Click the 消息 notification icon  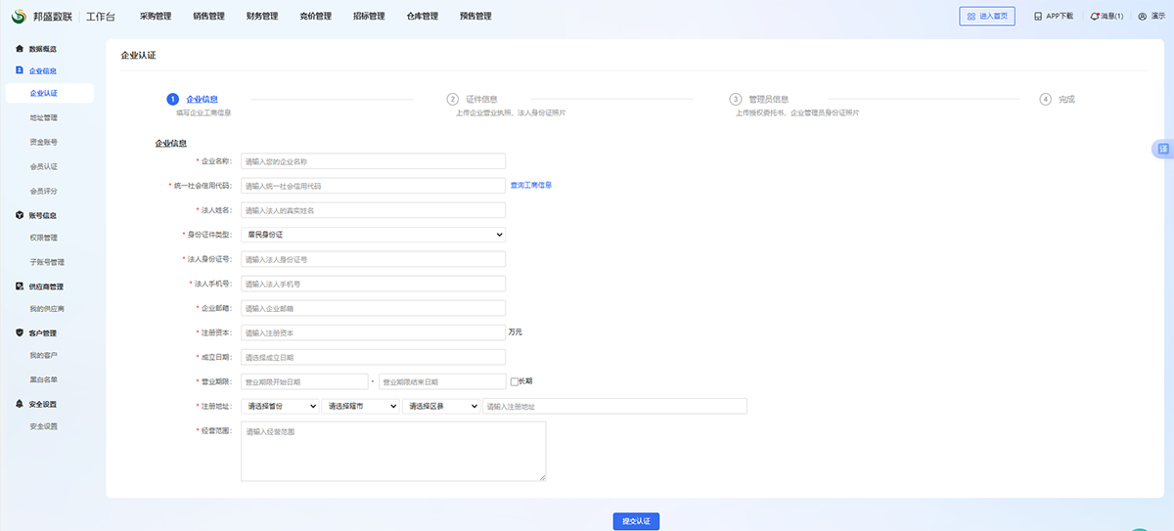[1095, 17]
